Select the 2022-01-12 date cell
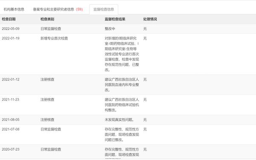 click(x=11, y=80)
